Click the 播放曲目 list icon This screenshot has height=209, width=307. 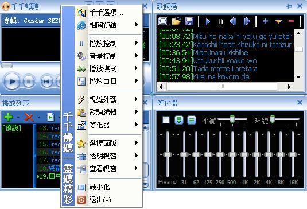81,82
